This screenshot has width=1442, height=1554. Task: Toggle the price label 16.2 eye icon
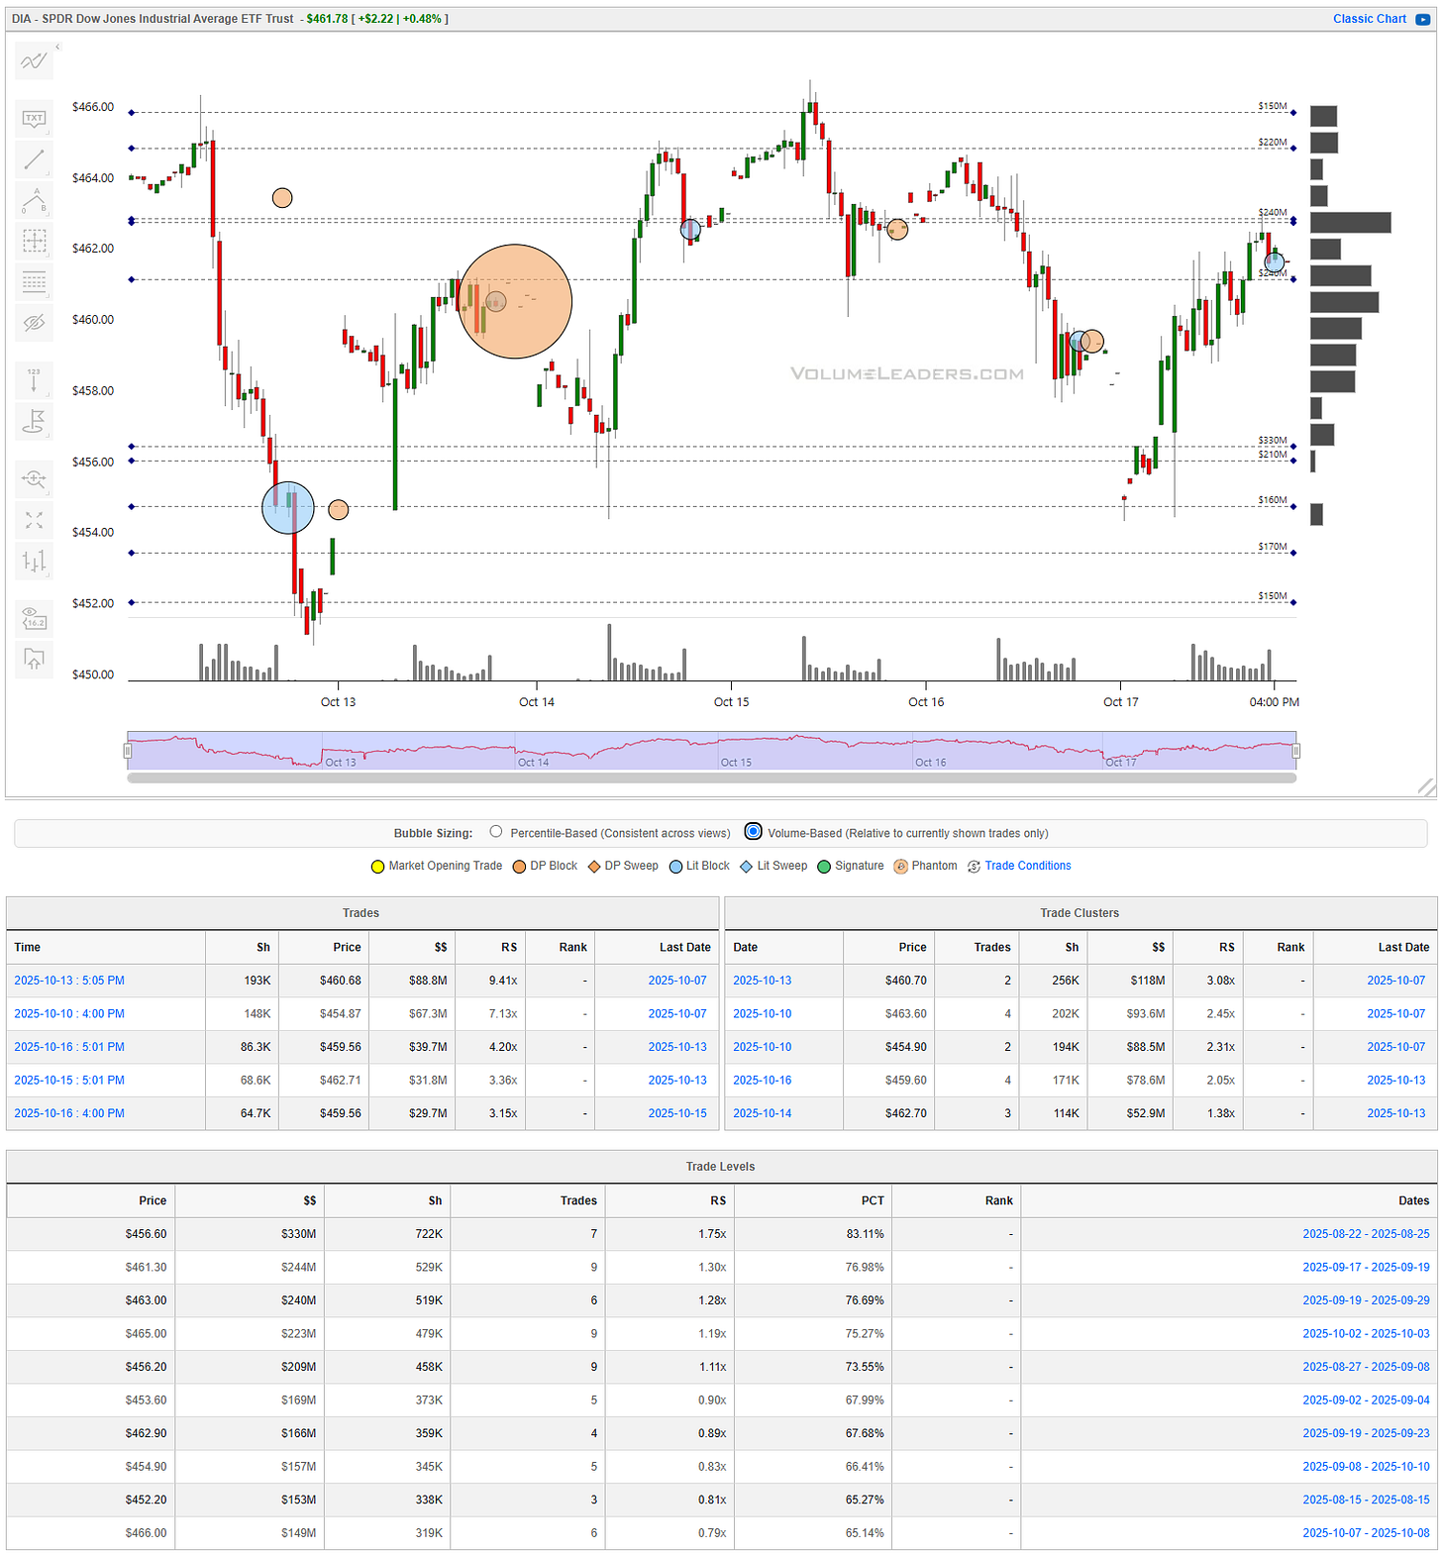coord(34,618)
